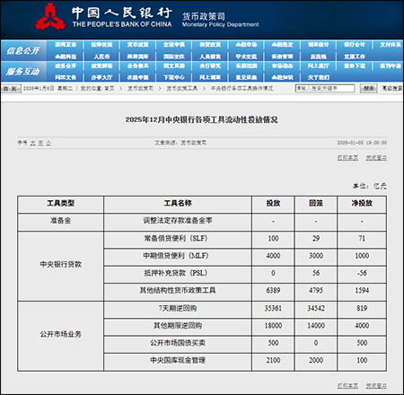
Task: Select 关于我们 in the navigation bar
Action: 319,77
